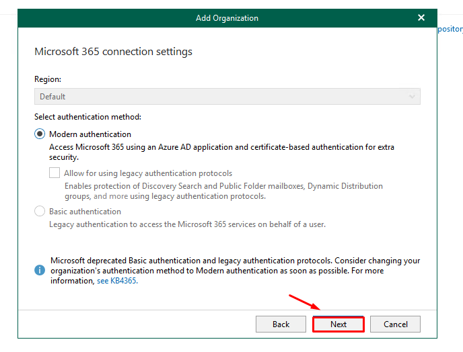Click the 'Region:' label
Screen dimensions: 463x352
[x=48, y=79]
